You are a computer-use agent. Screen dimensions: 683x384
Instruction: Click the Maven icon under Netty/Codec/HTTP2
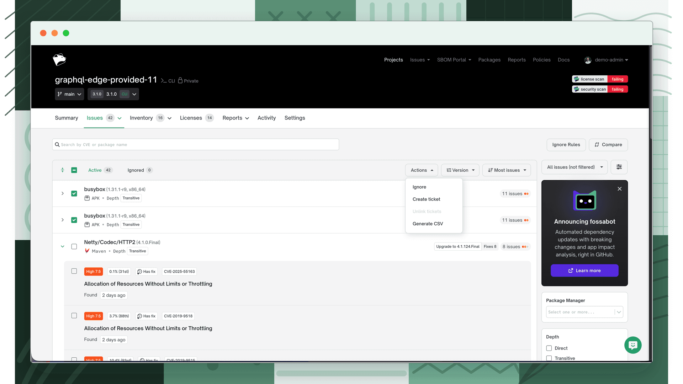87,251
